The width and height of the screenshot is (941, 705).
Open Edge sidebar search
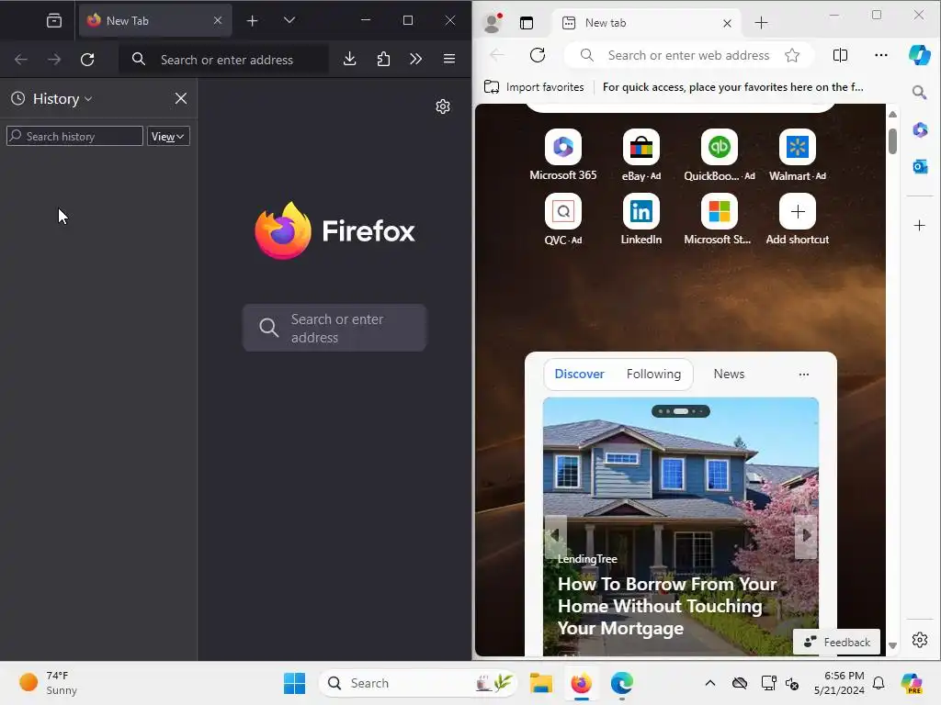point(919,93)
